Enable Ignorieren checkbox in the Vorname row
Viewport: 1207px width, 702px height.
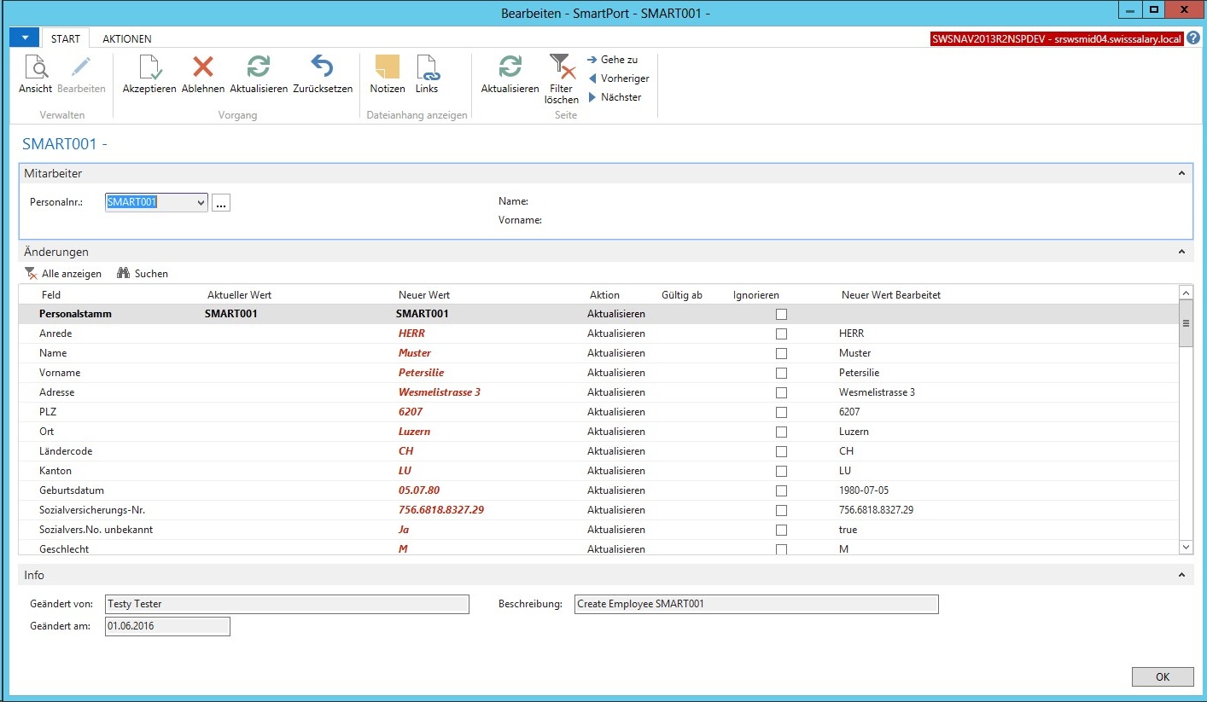(781, 373)
